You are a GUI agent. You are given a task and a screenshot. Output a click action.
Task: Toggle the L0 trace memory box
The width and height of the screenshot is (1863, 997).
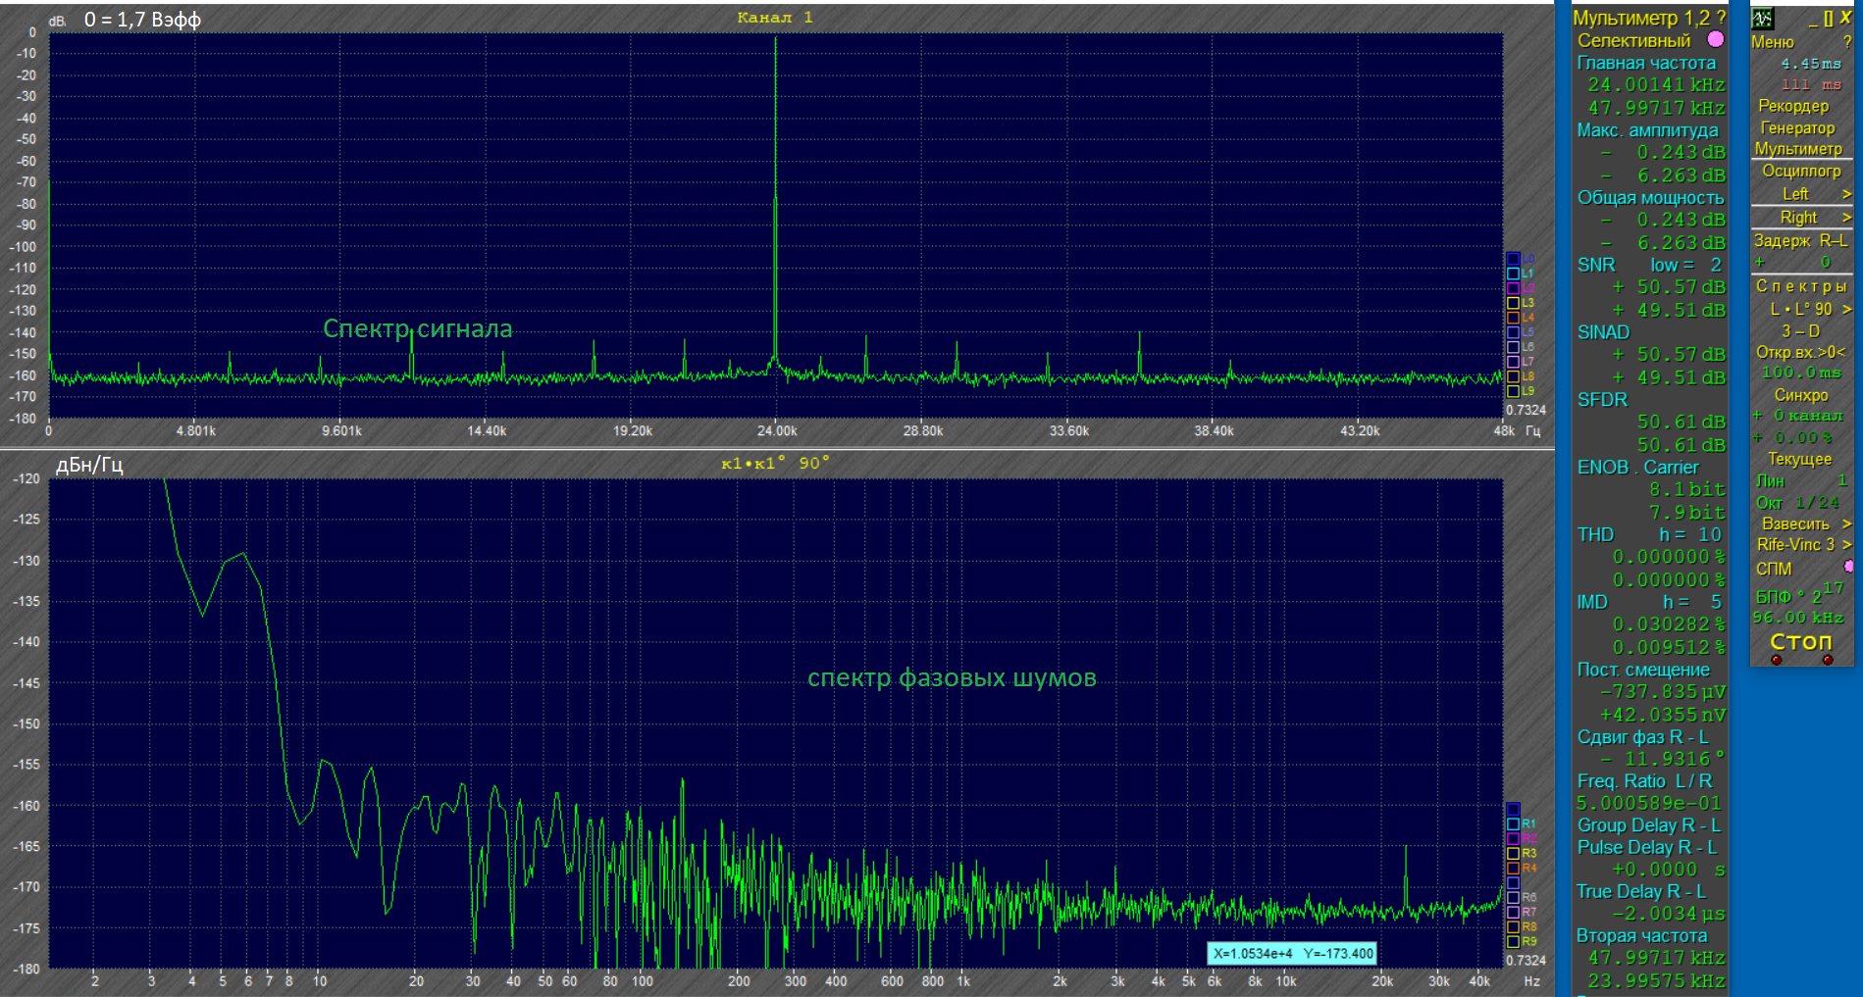[x=1513, y=259]
